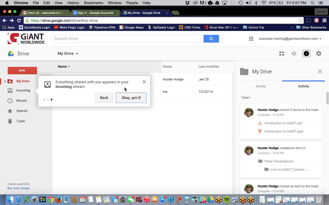Screen dimensions: 329x205
Task: Switch to grid view in Drive
Action: tap(282, 54)
